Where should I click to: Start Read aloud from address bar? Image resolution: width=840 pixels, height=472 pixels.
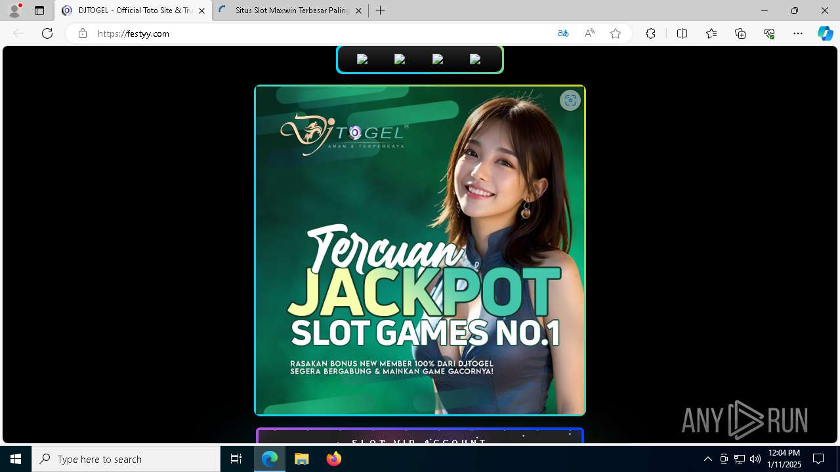[589, 33]
